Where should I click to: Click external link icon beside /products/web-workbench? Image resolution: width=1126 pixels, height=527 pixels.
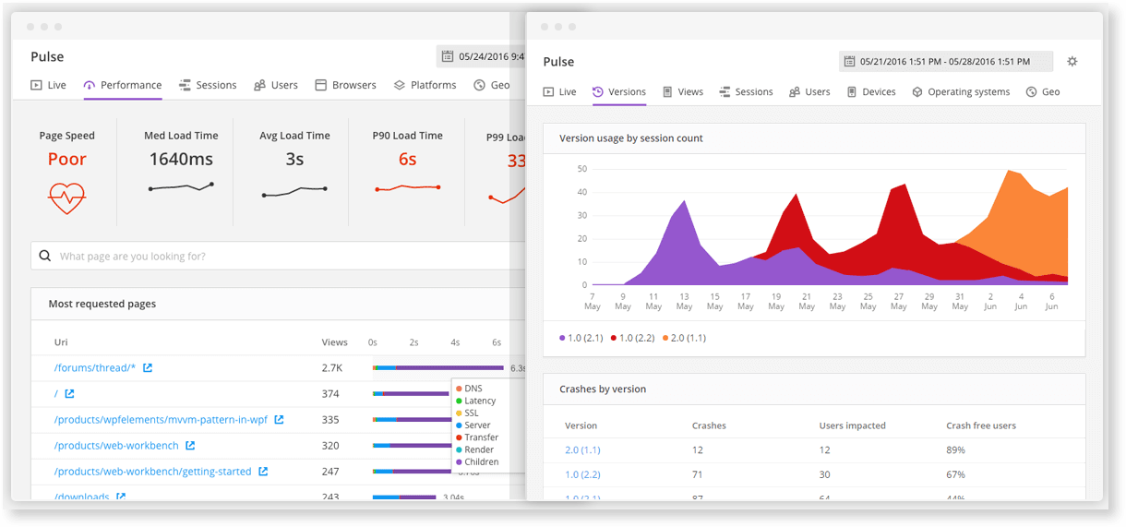(x=190, y=446)
